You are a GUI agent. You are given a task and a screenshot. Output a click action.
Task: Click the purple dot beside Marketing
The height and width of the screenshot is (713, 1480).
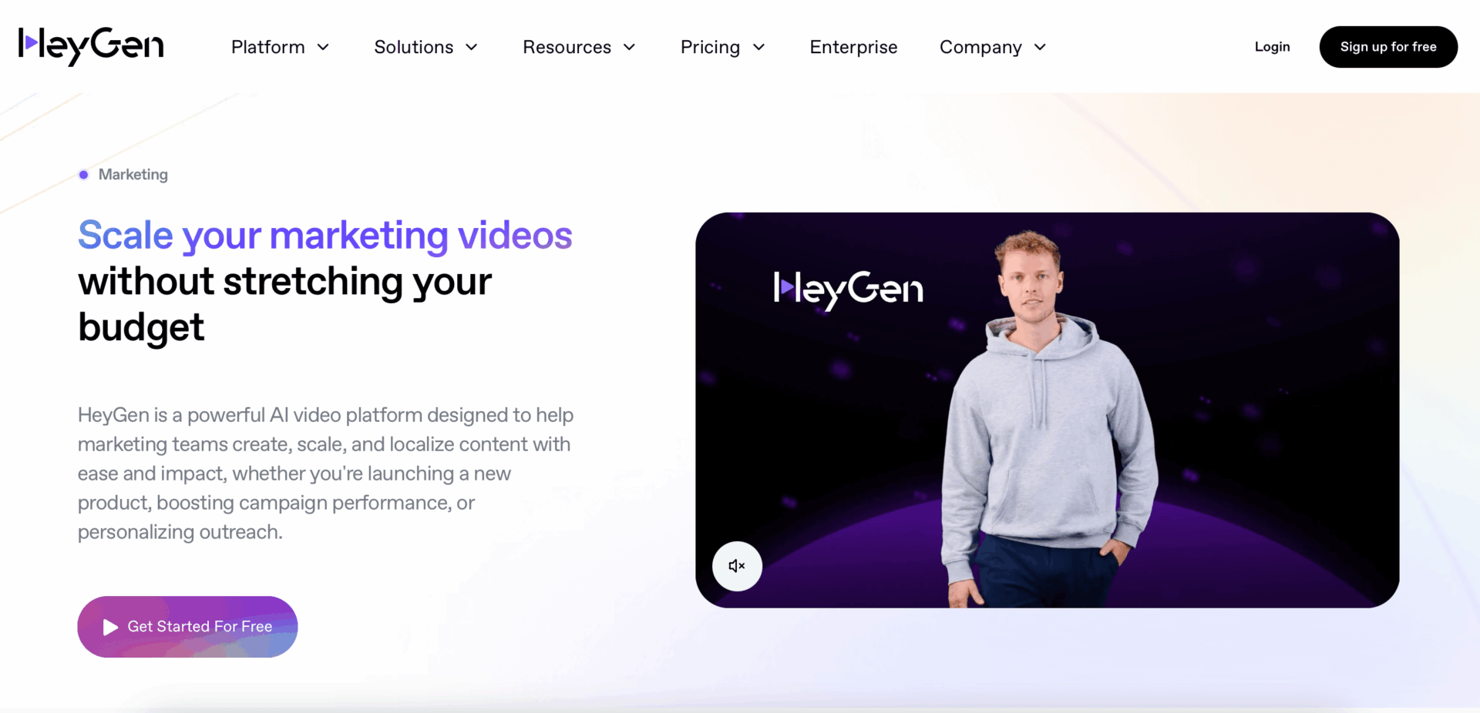pos(83,175)
